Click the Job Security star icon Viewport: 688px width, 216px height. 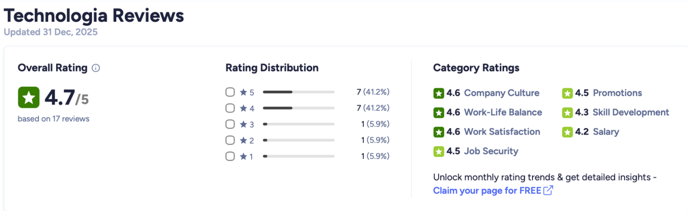[439, 151]
